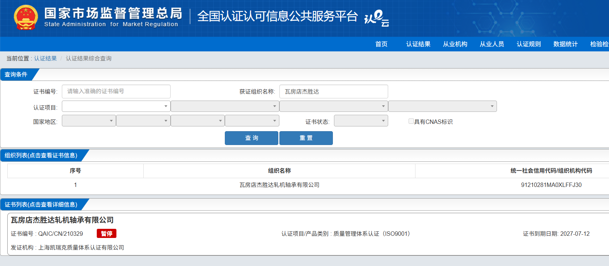Image resolution: width=609 pixels, height=266 pixels.
Task: Enable the 具有CNAS标识 checkbox
Action: (411, 121)
